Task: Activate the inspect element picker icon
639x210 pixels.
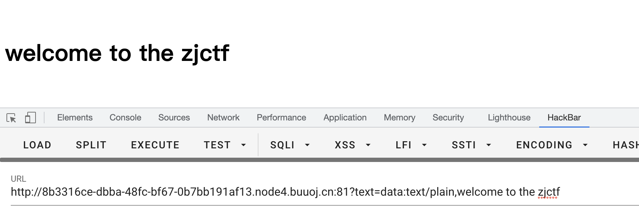Action: point(11,118)
